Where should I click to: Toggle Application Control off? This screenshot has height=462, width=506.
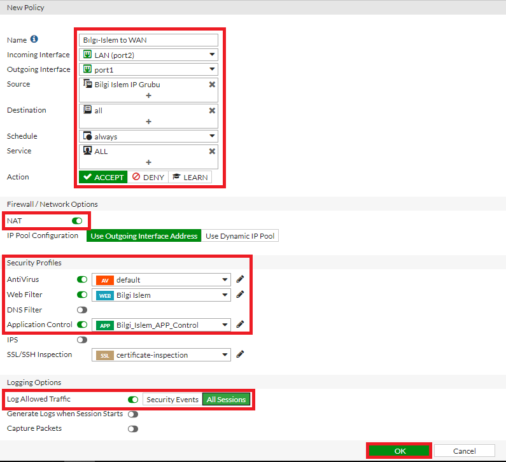[82, 325]
